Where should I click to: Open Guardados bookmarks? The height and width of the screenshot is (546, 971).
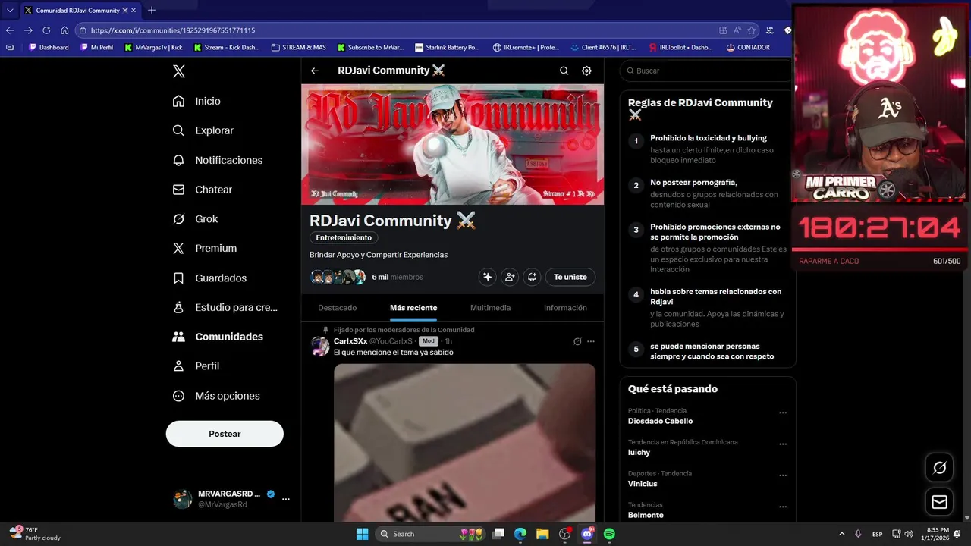(x=209, y=278)
